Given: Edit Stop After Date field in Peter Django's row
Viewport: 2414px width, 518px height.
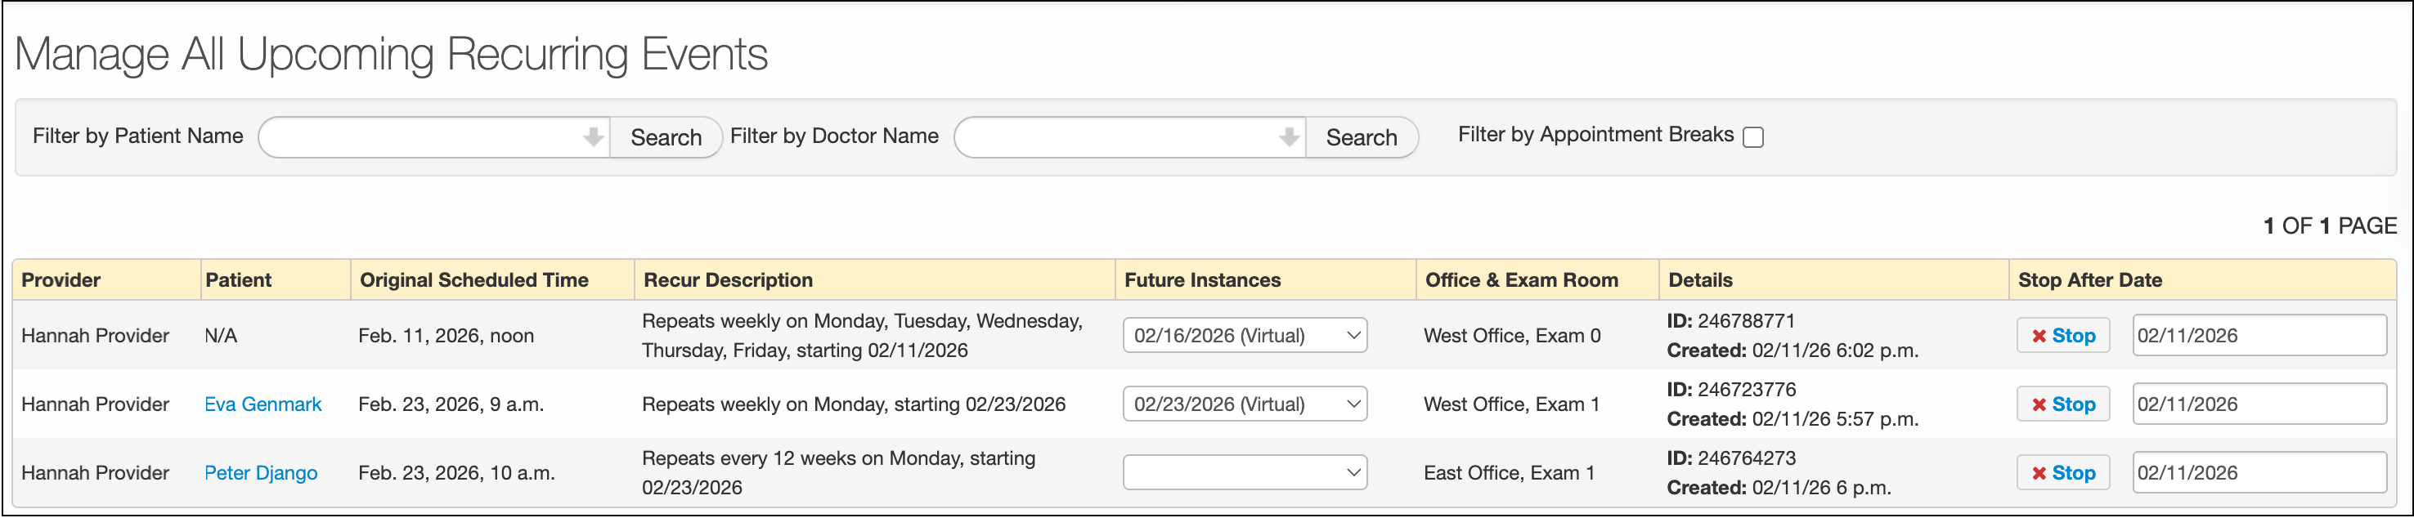Looking at the screenshot, I should tap(2259, 473).
